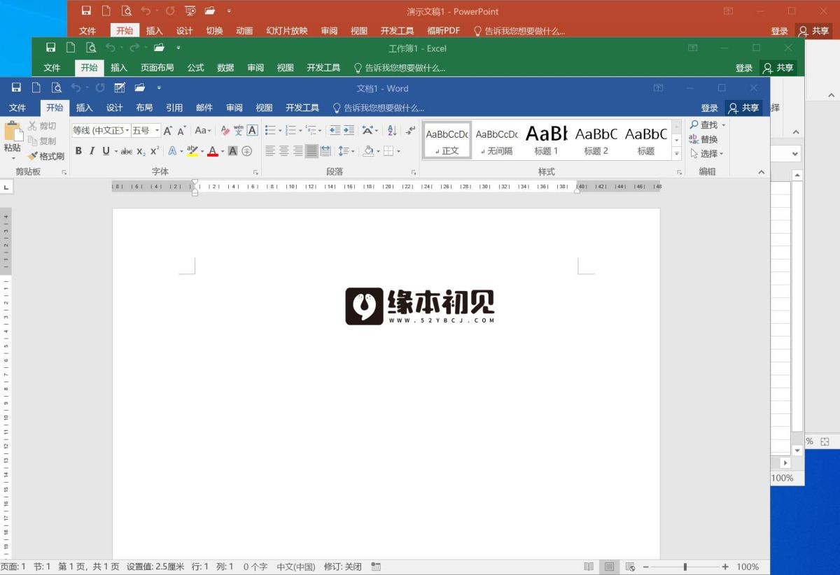Viewport: 840px width, 575px height.
Task: Click the Align Right icon
Action: click(298, 151)
